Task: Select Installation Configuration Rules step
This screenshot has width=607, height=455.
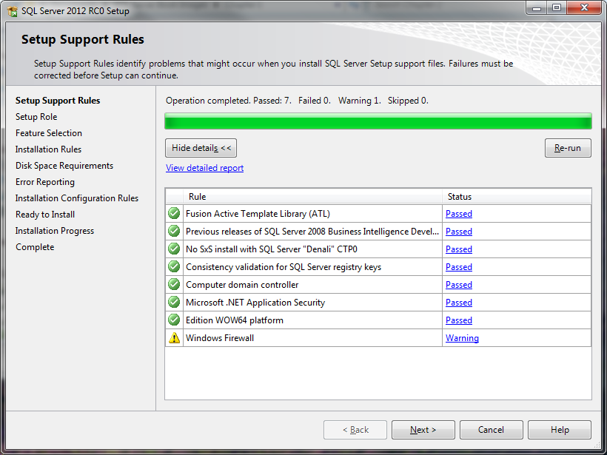Action: click(77, 198)
